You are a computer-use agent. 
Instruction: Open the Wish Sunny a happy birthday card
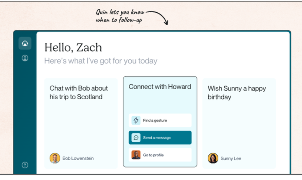point(239,124)
